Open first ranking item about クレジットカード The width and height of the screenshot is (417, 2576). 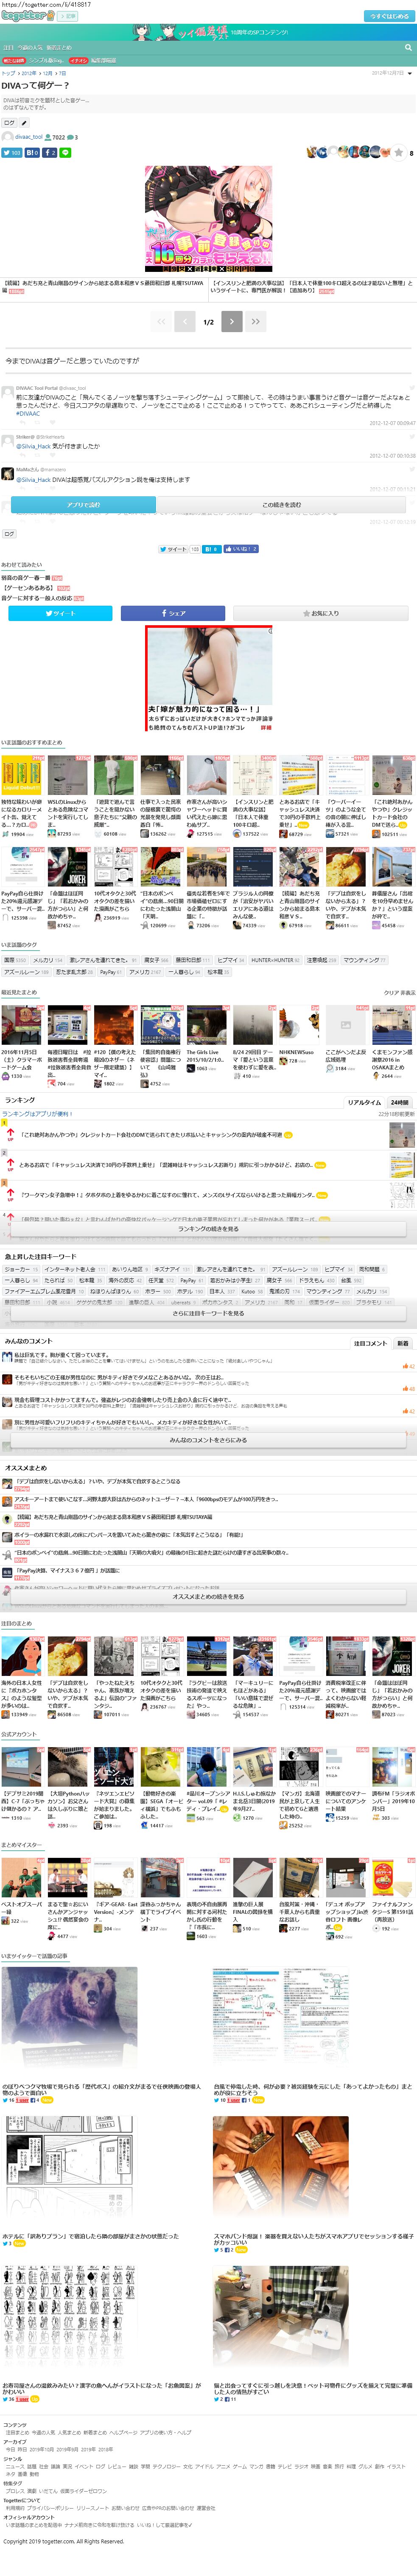[151, 1135]
